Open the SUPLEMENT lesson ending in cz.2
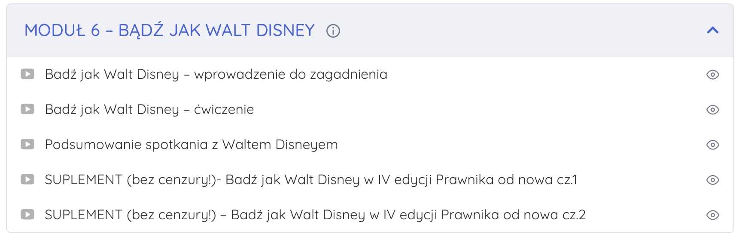The image size is (739, 236). (x=315, y=215)
